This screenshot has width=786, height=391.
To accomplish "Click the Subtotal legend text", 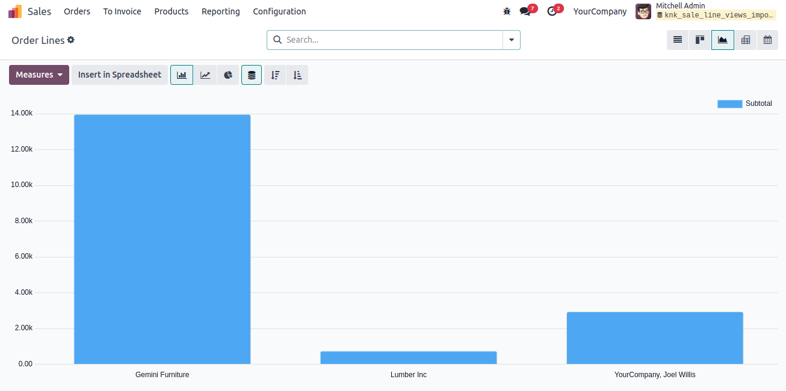I will pos(759,103).
